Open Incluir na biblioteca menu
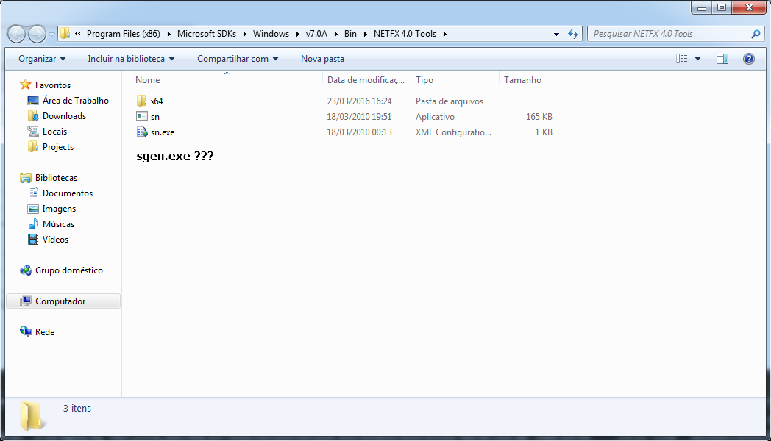771x441 pixels. [131, 59]
